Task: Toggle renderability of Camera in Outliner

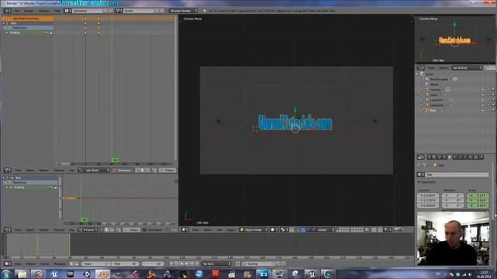Action: point(493,90)
